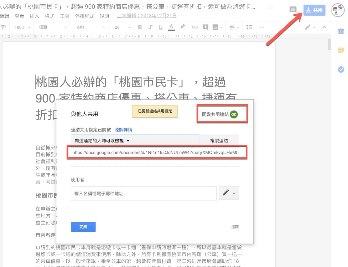
Task: Open the Arial font dropdown
Action: click(91, 27)
